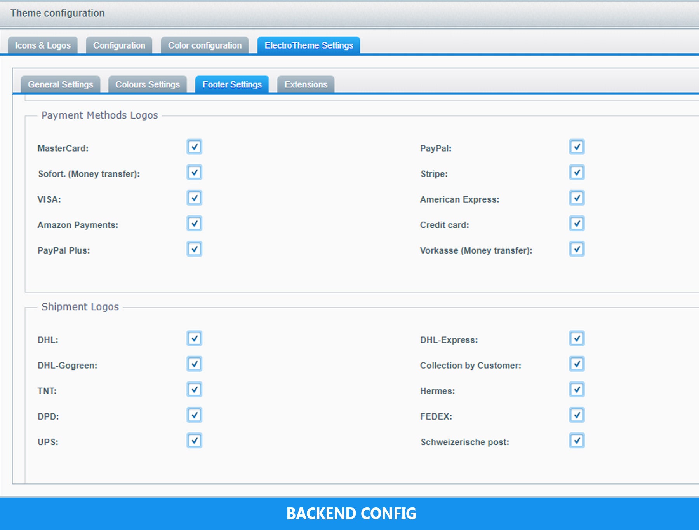Uncheck the UPS shipment logo
The image size is (699, 530).
[x=194, y=441]
